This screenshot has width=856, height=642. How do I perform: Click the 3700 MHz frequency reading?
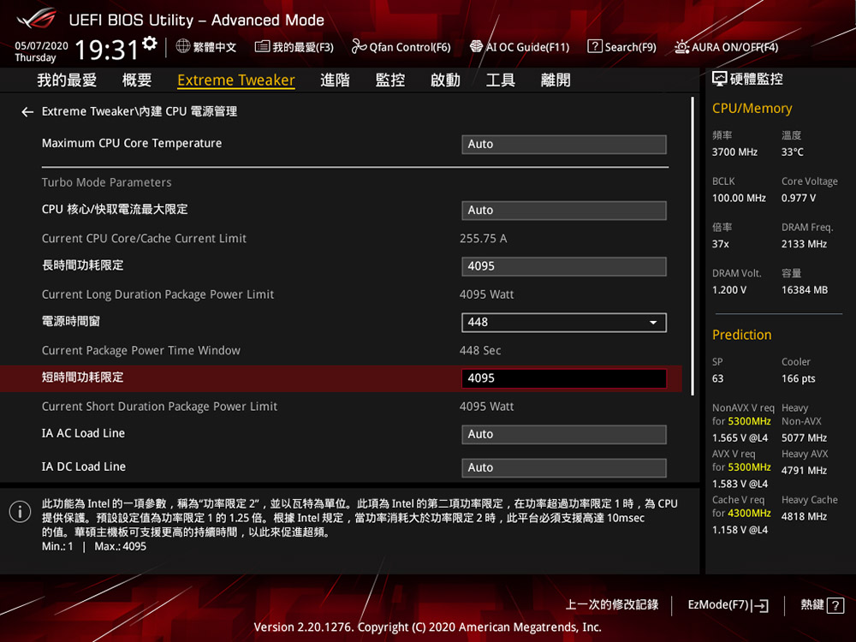pos(734,152)
